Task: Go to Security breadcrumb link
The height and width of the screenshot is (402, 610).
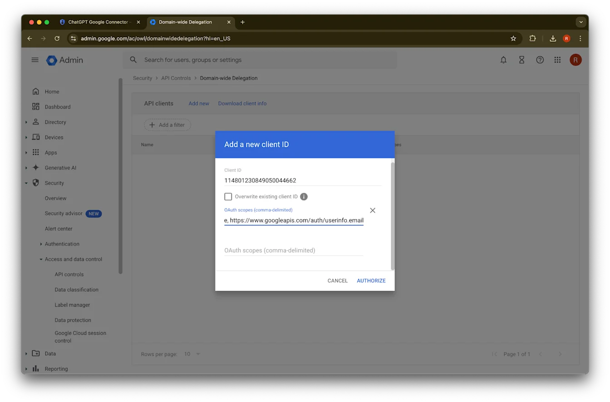Action: click(143, 78)
